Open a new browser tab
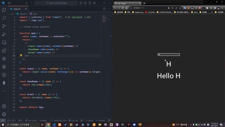 (144, 4)
